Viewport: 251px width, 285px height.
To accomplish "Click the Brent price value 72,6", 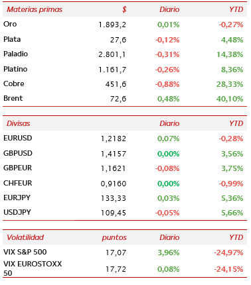I will pyautogui.click(x=118, y=99).
